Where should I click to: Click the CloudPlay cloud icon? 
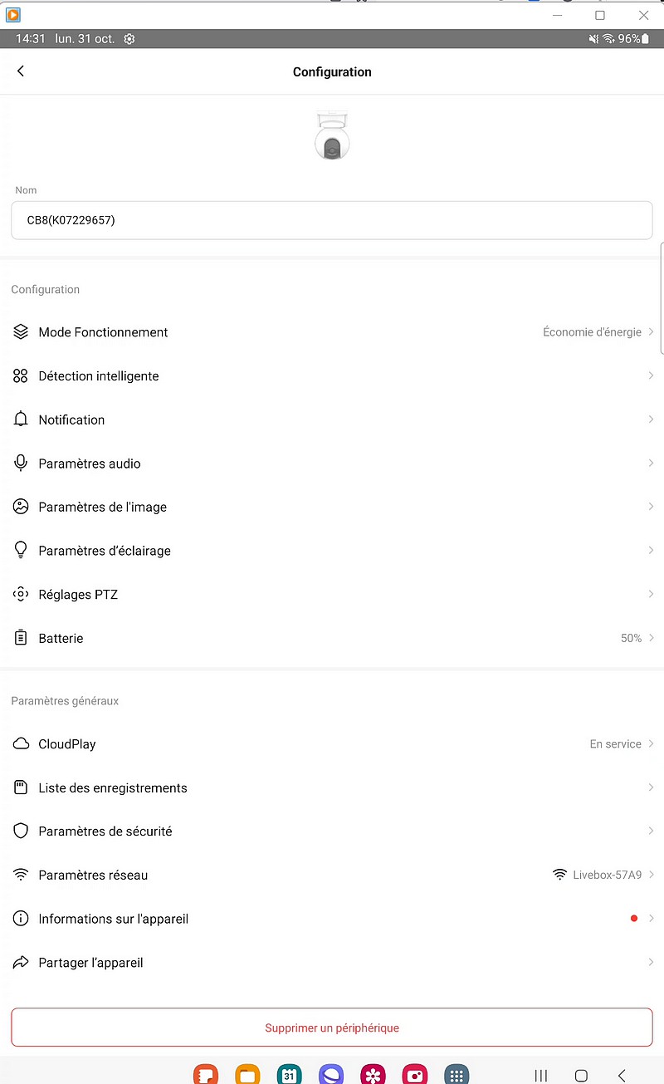pos(21,744)
